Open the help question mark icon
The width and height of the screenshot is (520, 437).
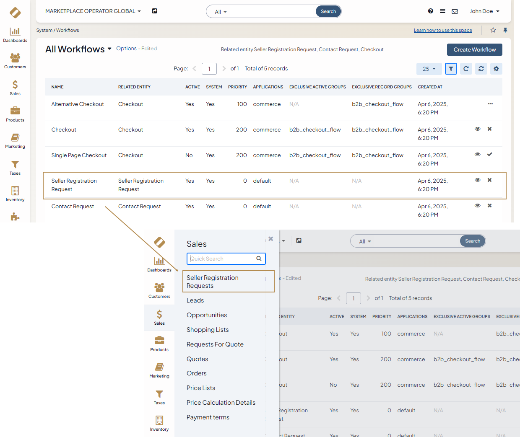[430, 11]
